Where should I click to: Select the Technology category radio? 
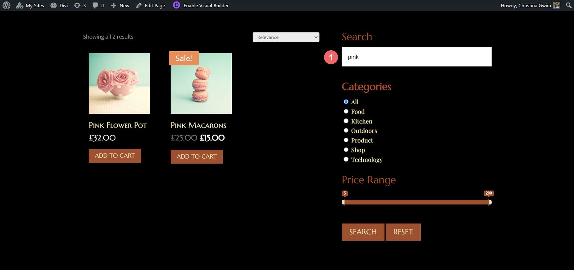click(346, 159)
